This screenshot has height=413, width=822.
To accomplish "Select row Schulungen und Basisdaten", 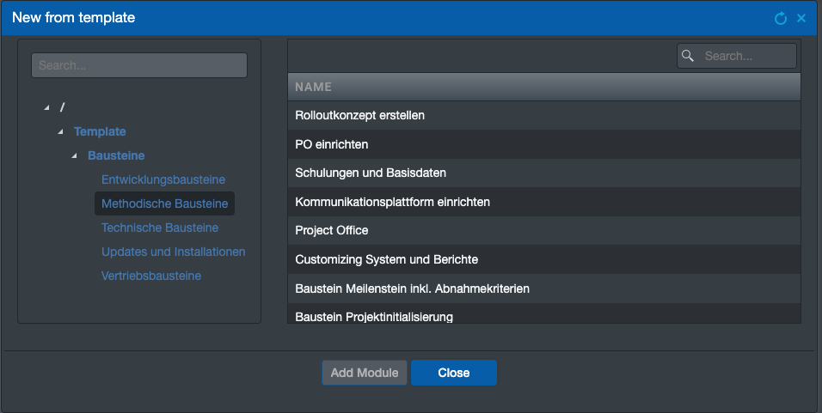I will point(543,173).
